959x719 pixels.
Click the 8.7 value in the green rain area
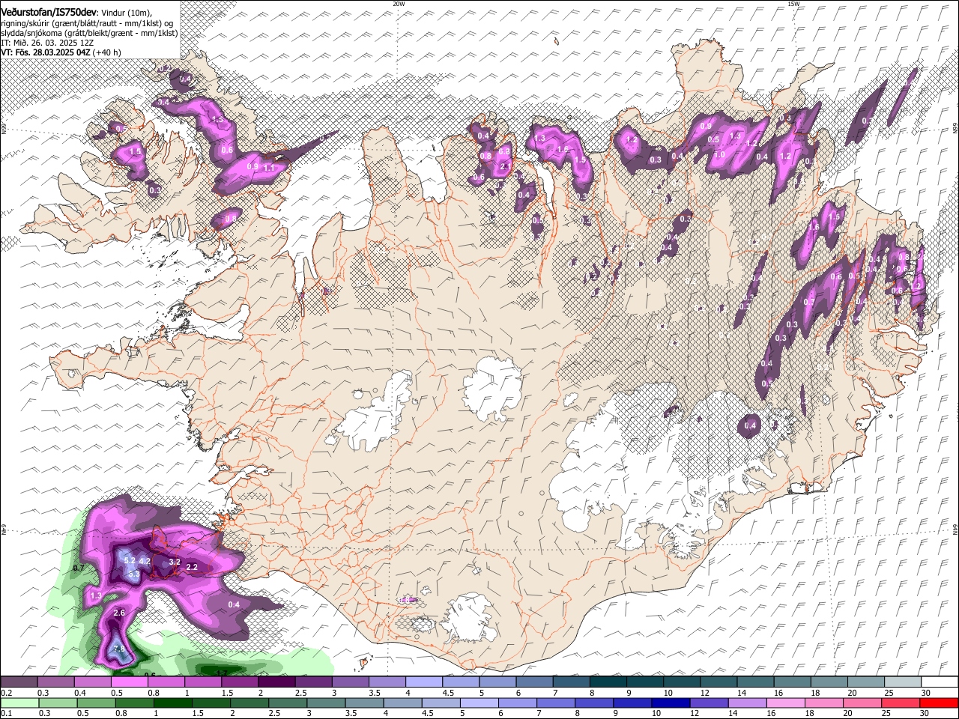pos(78,568)
